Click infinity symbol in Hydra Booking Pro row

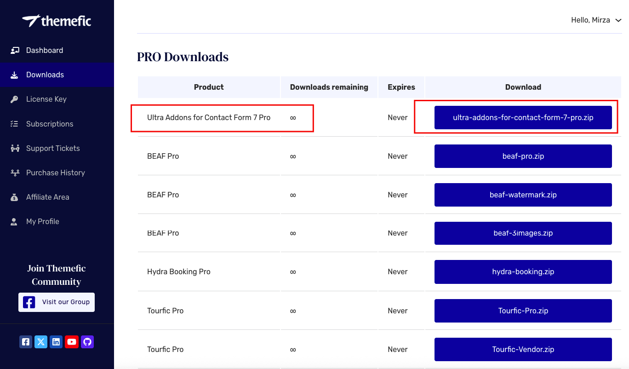coord(293,271)
